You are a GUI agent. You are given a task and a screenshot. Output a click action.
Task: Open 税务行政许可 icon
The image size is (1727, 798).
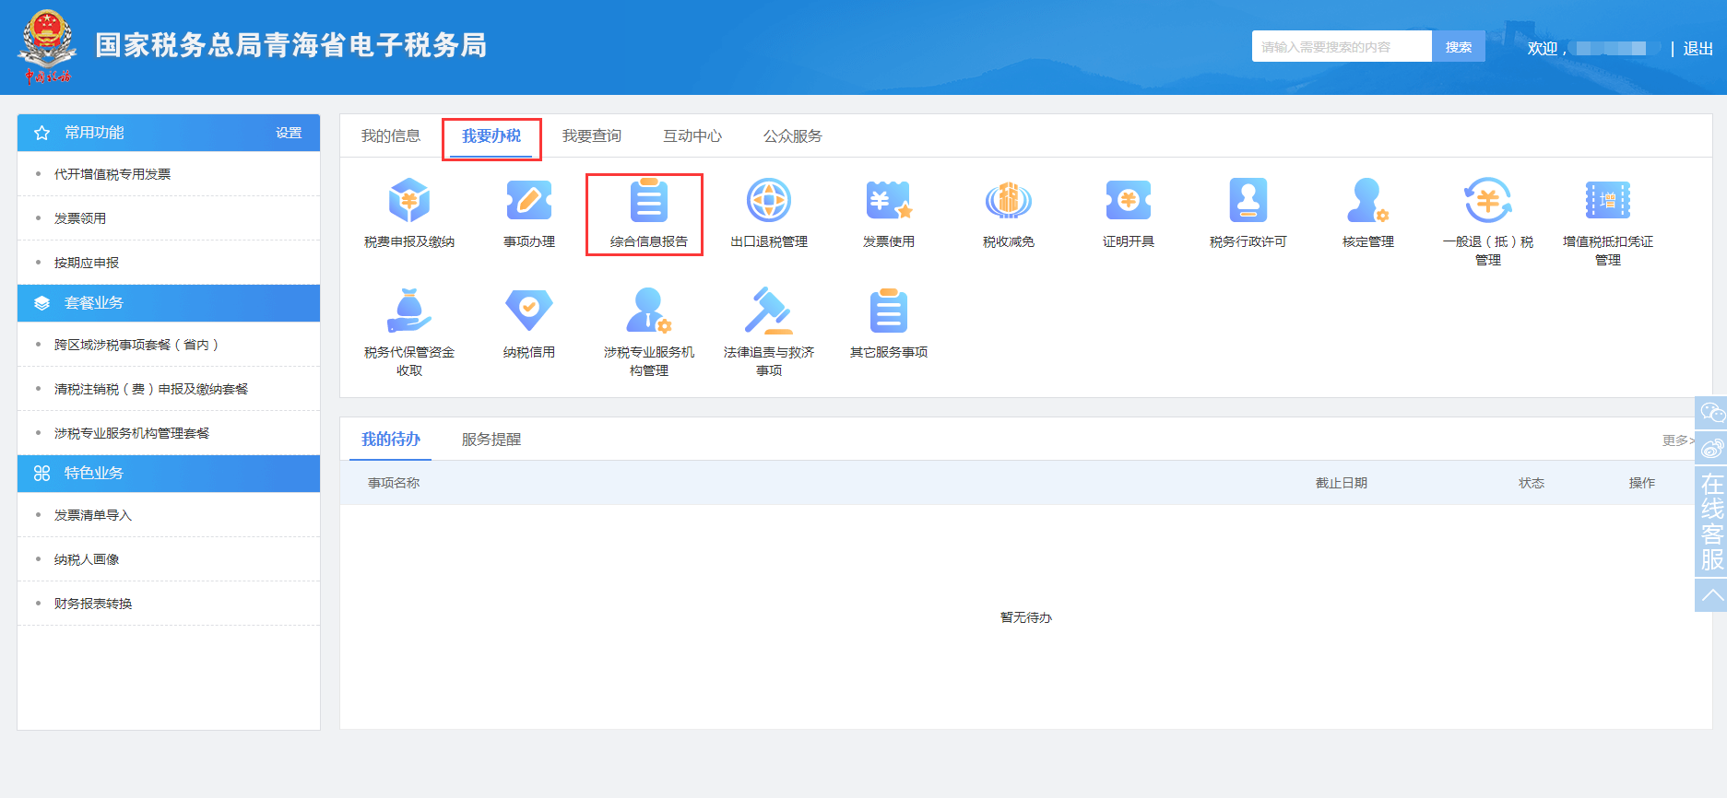pos(1248,200)
